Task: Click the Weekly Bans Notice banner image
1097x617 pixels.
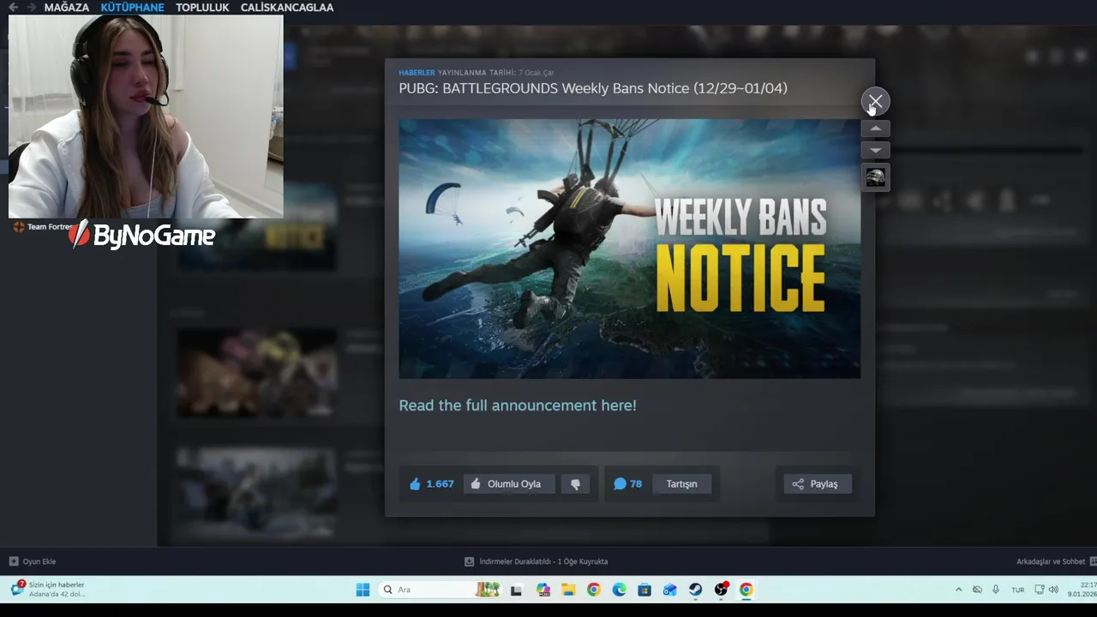Action: coord(629,249)
